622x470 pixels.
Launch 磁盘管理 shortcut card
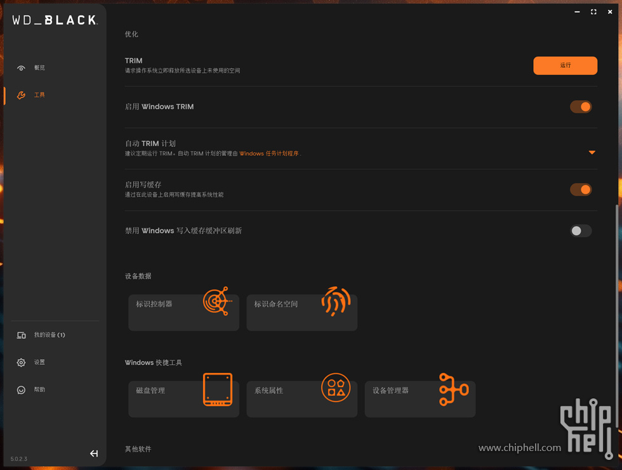pyautogui.click(x=183, y=399)
